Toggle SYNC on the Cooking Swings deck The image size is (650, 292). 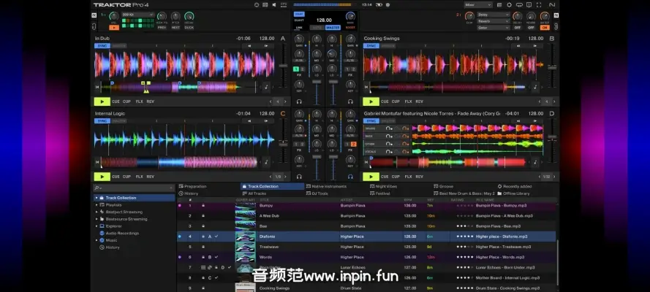pyautogui.click(x=371, y=45)
